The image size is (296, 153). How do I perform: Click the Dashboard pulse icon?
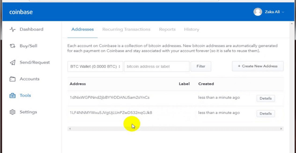(12, 29)
